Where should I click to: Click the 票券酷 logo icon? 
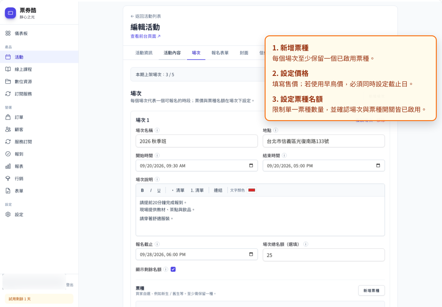point(10,13)
